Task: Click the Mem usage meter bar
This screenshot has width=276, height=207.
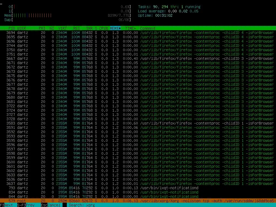Action: pos(68,15)
